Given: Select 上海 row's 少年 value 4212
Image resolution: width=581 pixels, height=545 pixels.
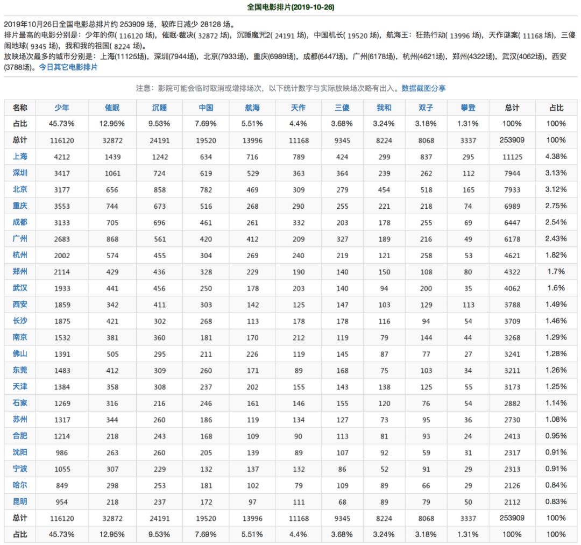Looking at the screenshot, I should (62, 157).
